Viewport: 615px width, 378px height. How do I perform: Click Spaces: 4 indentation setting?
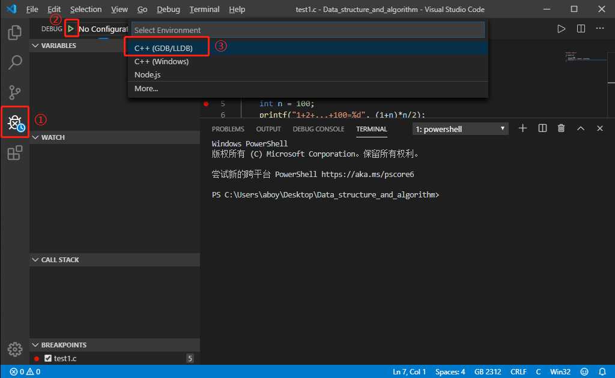(x=450, y=371)
